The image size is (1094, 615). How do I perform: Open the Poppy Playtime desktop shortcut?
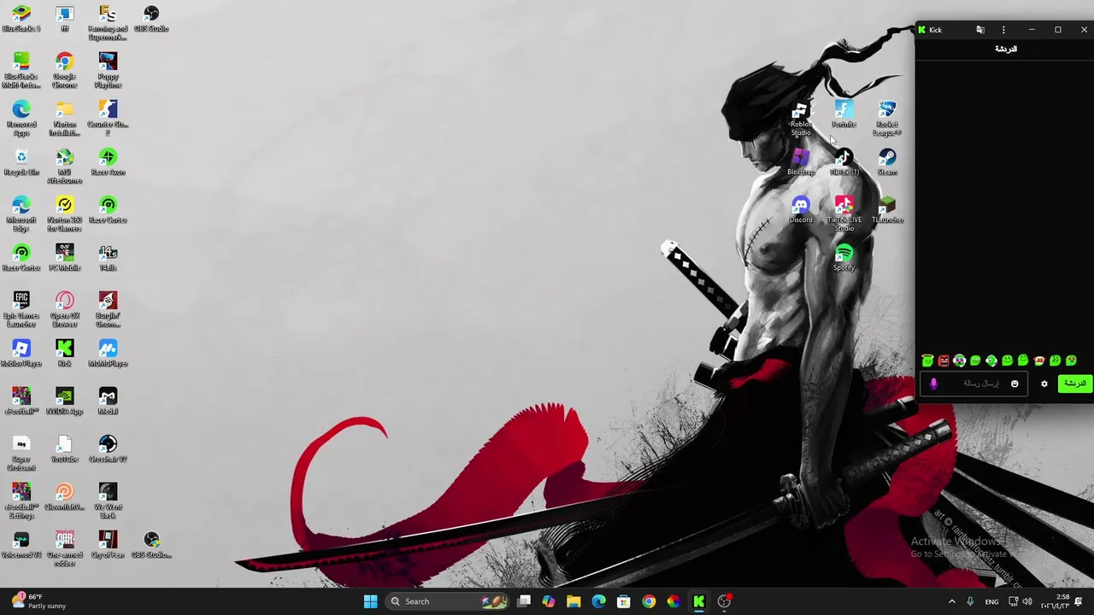108,70
